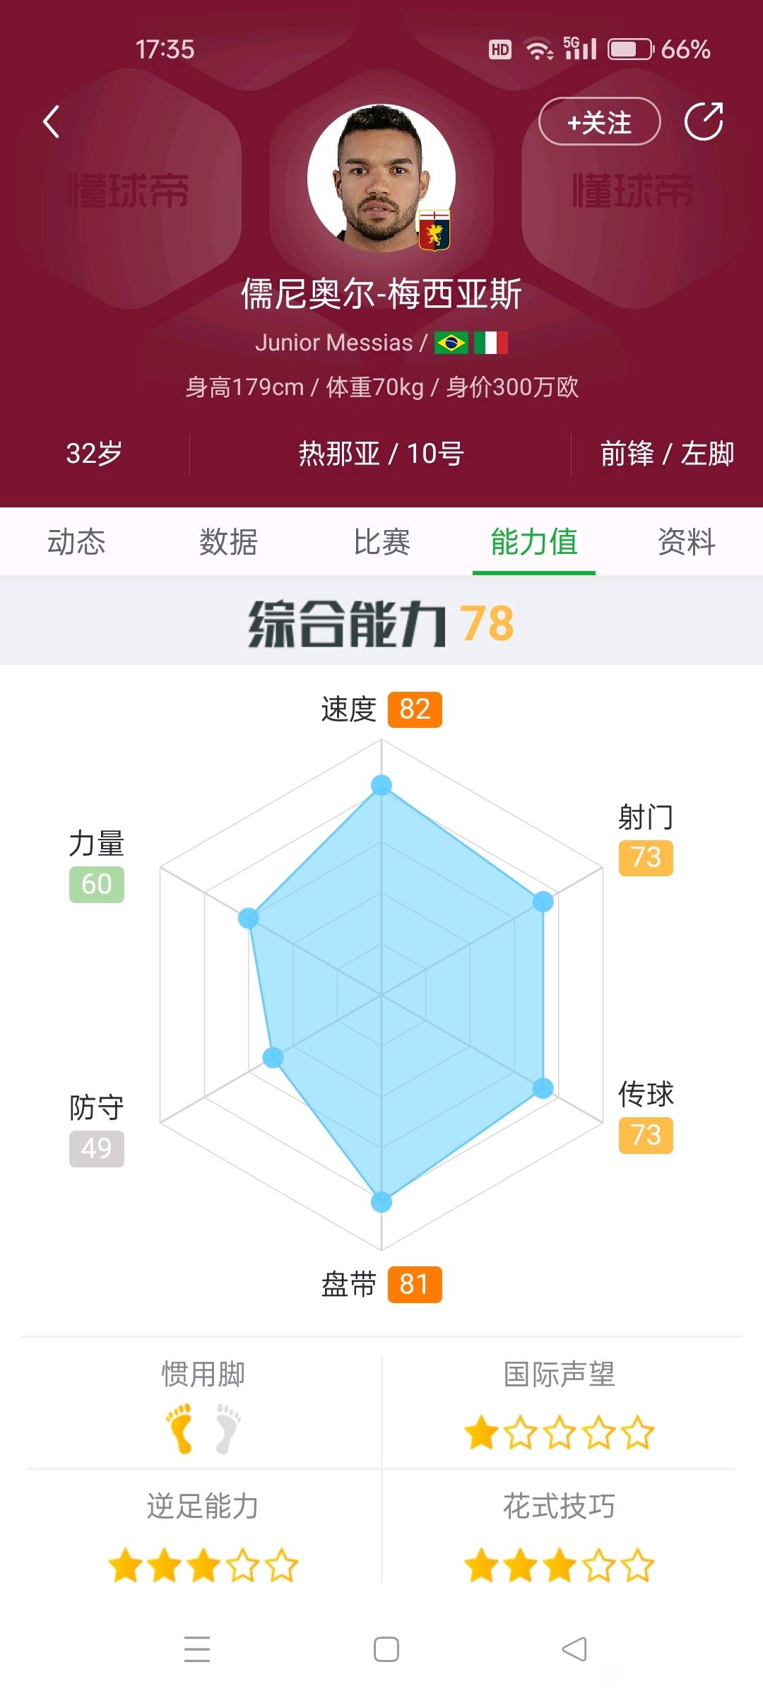Tap the Italy flag icon
The height and width of the screenshot is (1696, 763).
point(491,343)
